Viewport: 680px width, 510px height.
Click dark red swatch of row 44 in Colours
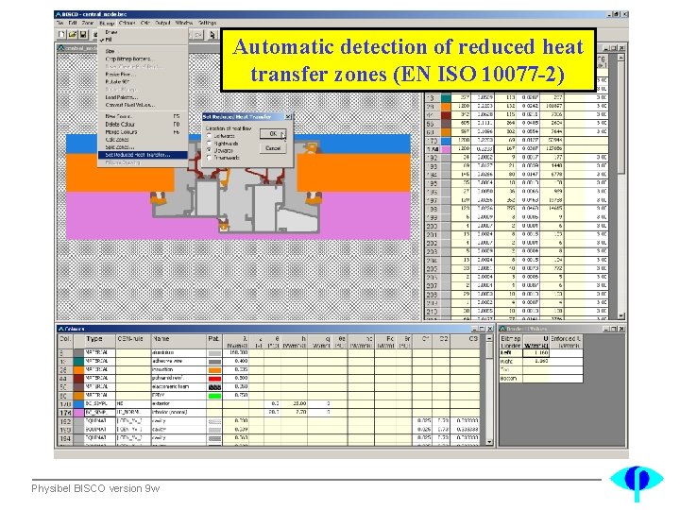point(78,378)
